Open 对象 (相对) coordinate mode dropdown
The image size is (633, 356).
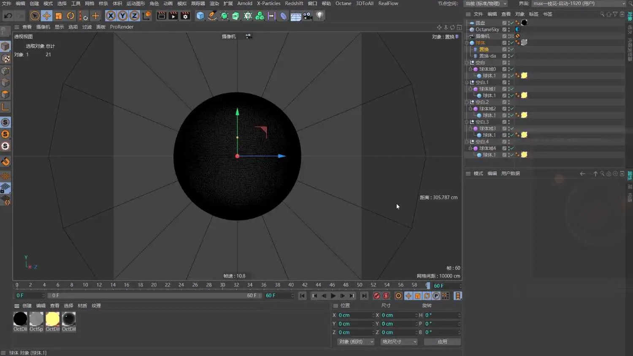tap(356, 342)
